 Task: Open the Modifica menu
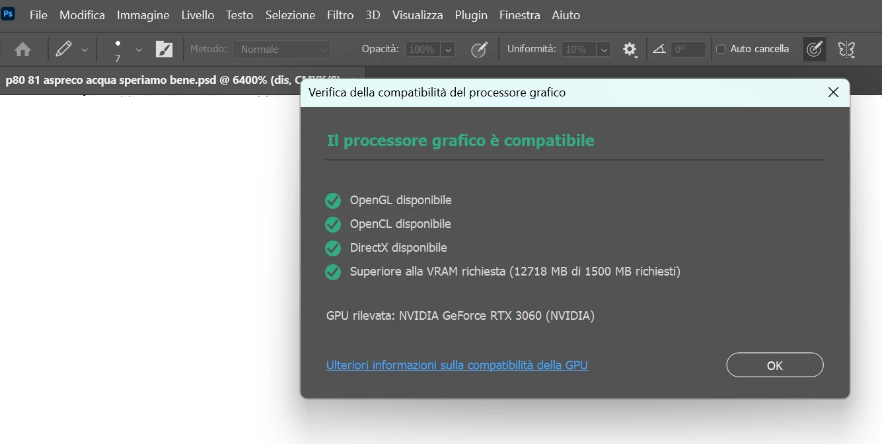click(x=82, y=15)
